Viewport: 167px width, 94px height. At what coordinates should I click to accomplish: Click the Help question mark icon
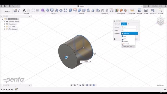[x=165, y=6]
